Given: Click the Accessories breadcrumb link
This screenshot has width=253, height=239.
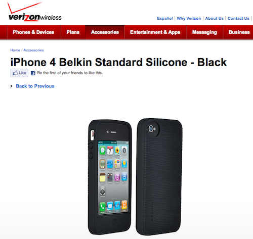Looking at the screenshot, I should [x=33, y=50].
